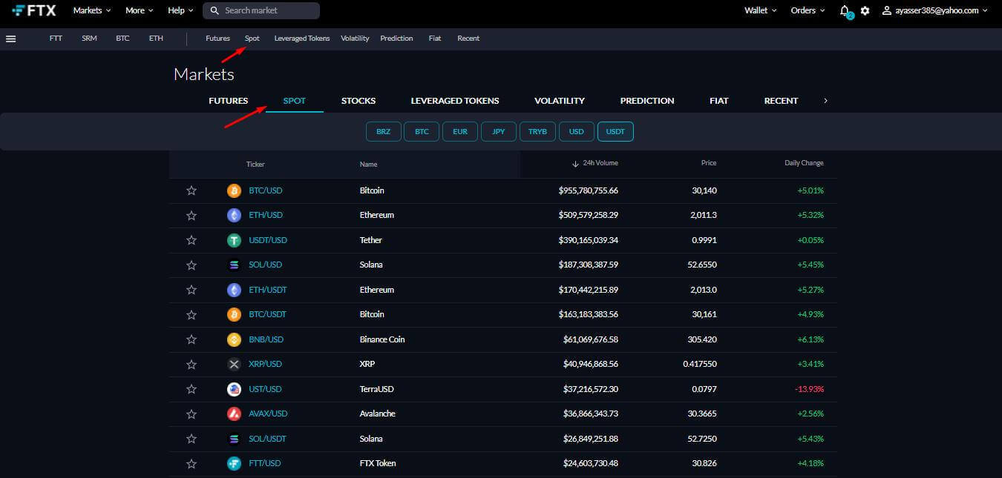Click the Solana icon in the SOL/USD row

(234, 265)
